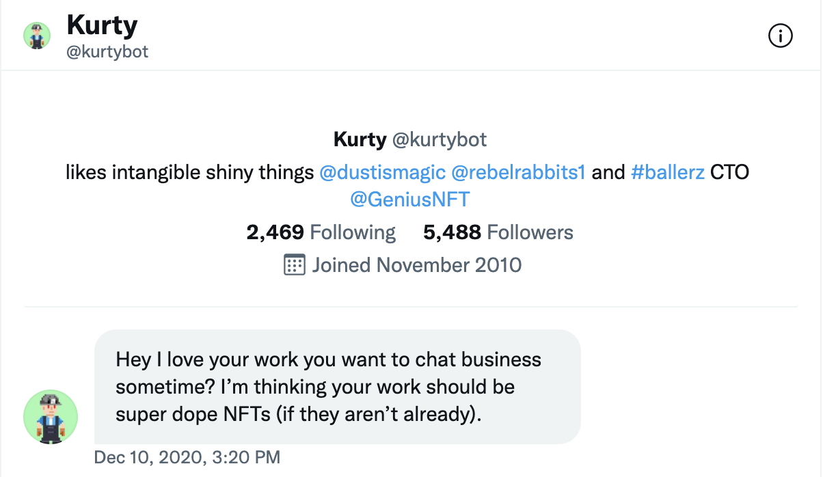Image resolution: width=823 pixels, height=477 pixels.
Task: Click the 5,488 follower count number
Action: [453, 232]
